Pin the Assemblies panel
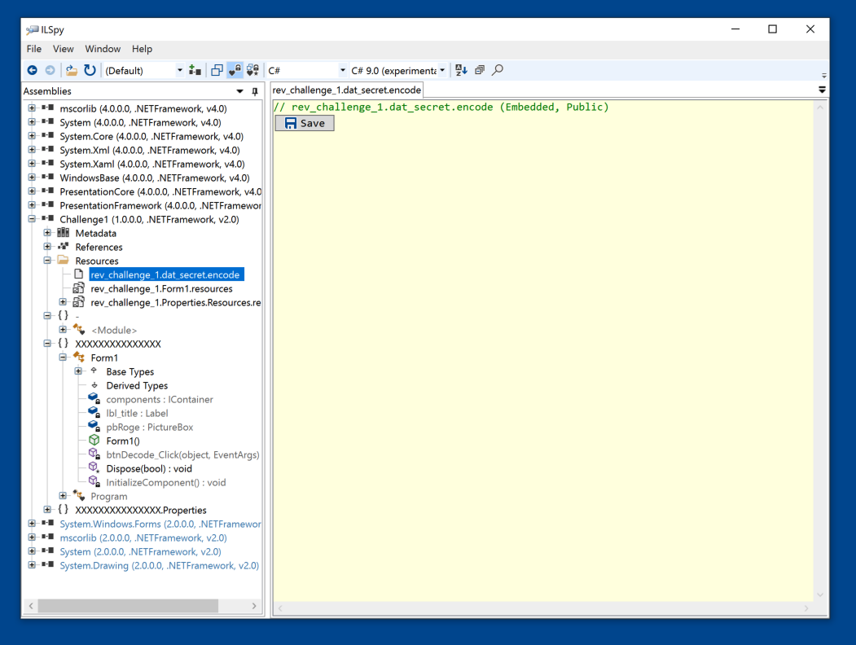The height and width of the screenshot is (645, 856). 255,92
